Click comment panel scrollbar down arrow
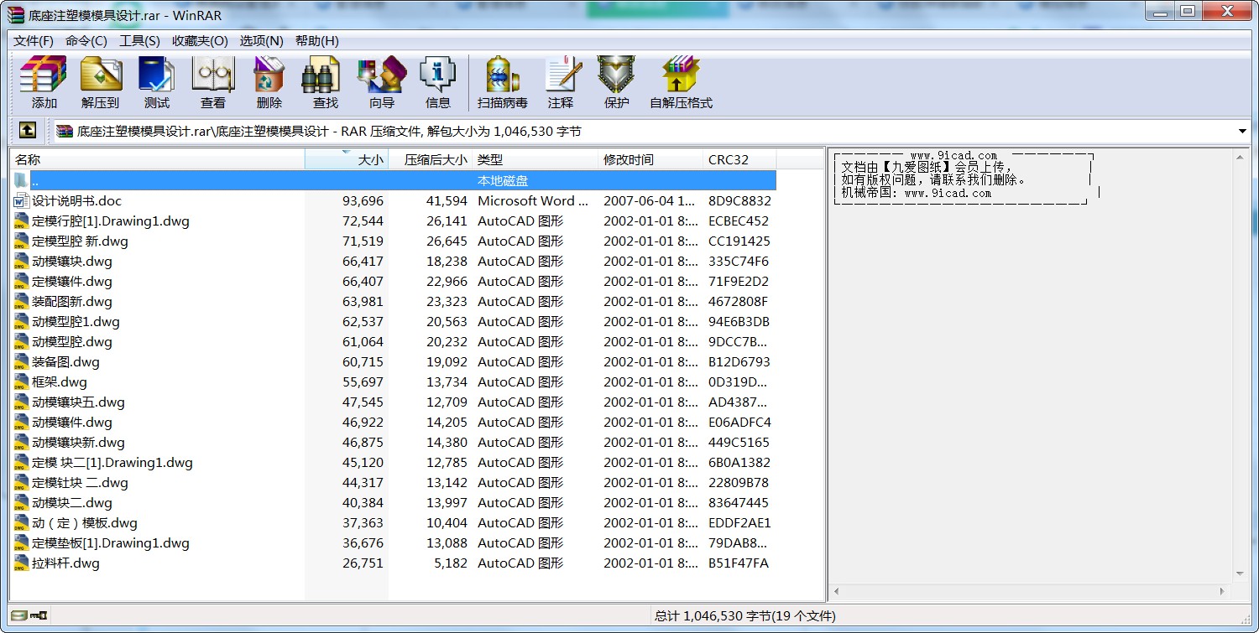Image resolution: width=1259 pixels, height=633 pixels. click(x=1240, y=574)
